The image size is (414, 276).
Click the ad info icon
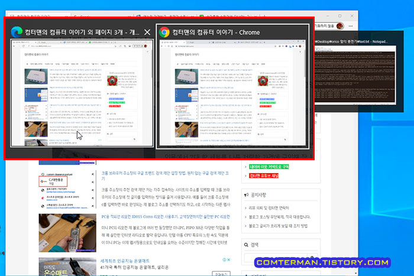(224, 259)
